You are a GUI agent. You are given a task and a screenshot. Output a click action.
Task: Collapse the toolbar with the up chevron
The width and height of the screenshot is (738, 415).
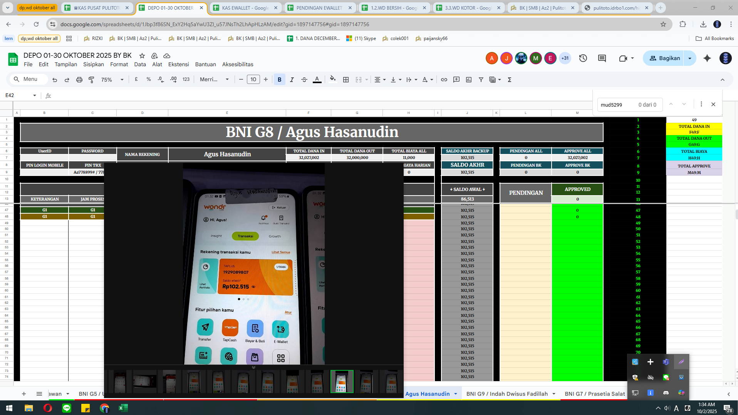click(723, 80)
